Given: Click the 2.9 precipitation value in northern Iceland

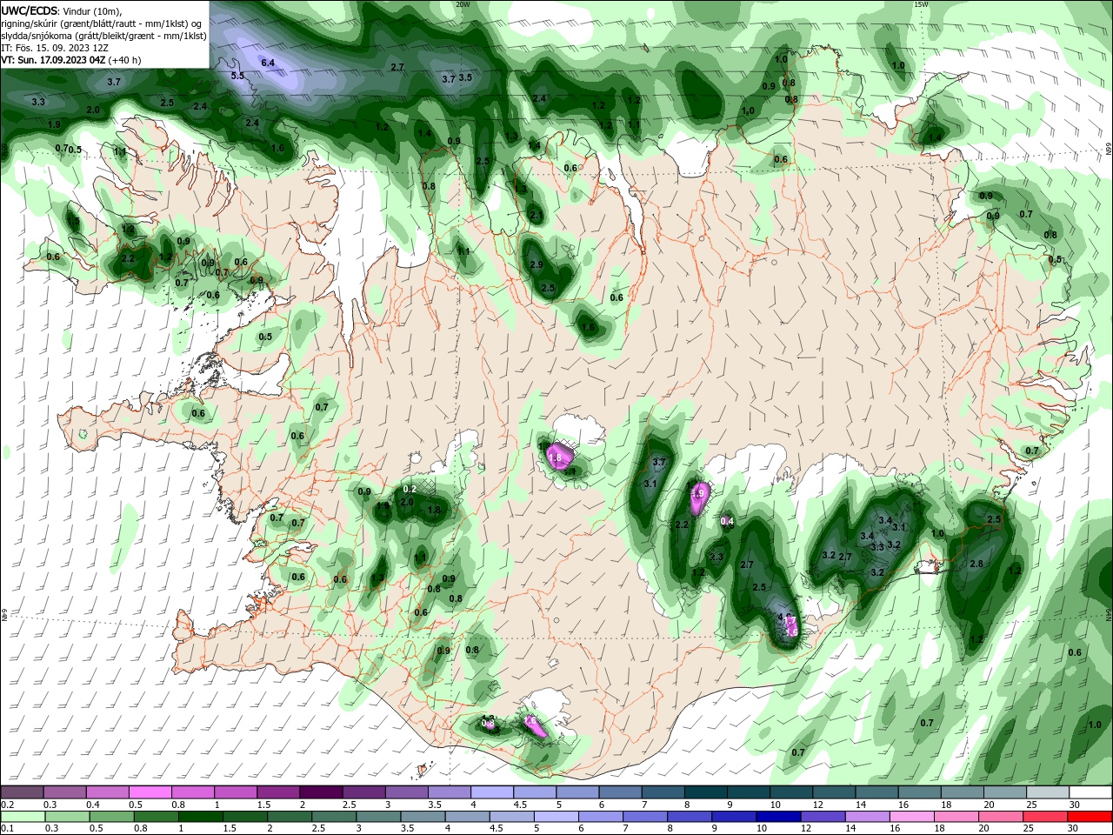Looking at the screenshot, I should (537, 264).
